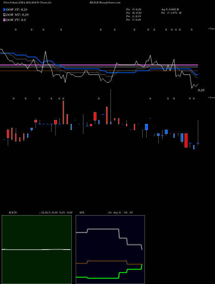Click the '<Lows' marker label
The height and width of the screenshot is (284, 215).
pos(212,97)
